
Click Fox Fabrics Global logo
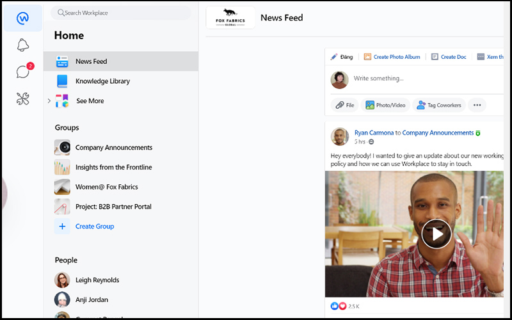[230, 18]
